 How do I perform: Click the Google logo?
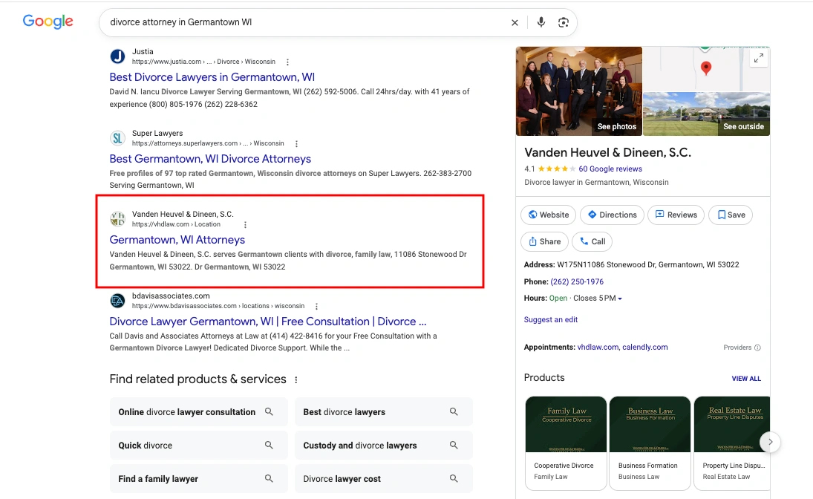pyautogui.click(x=48, y=22)
